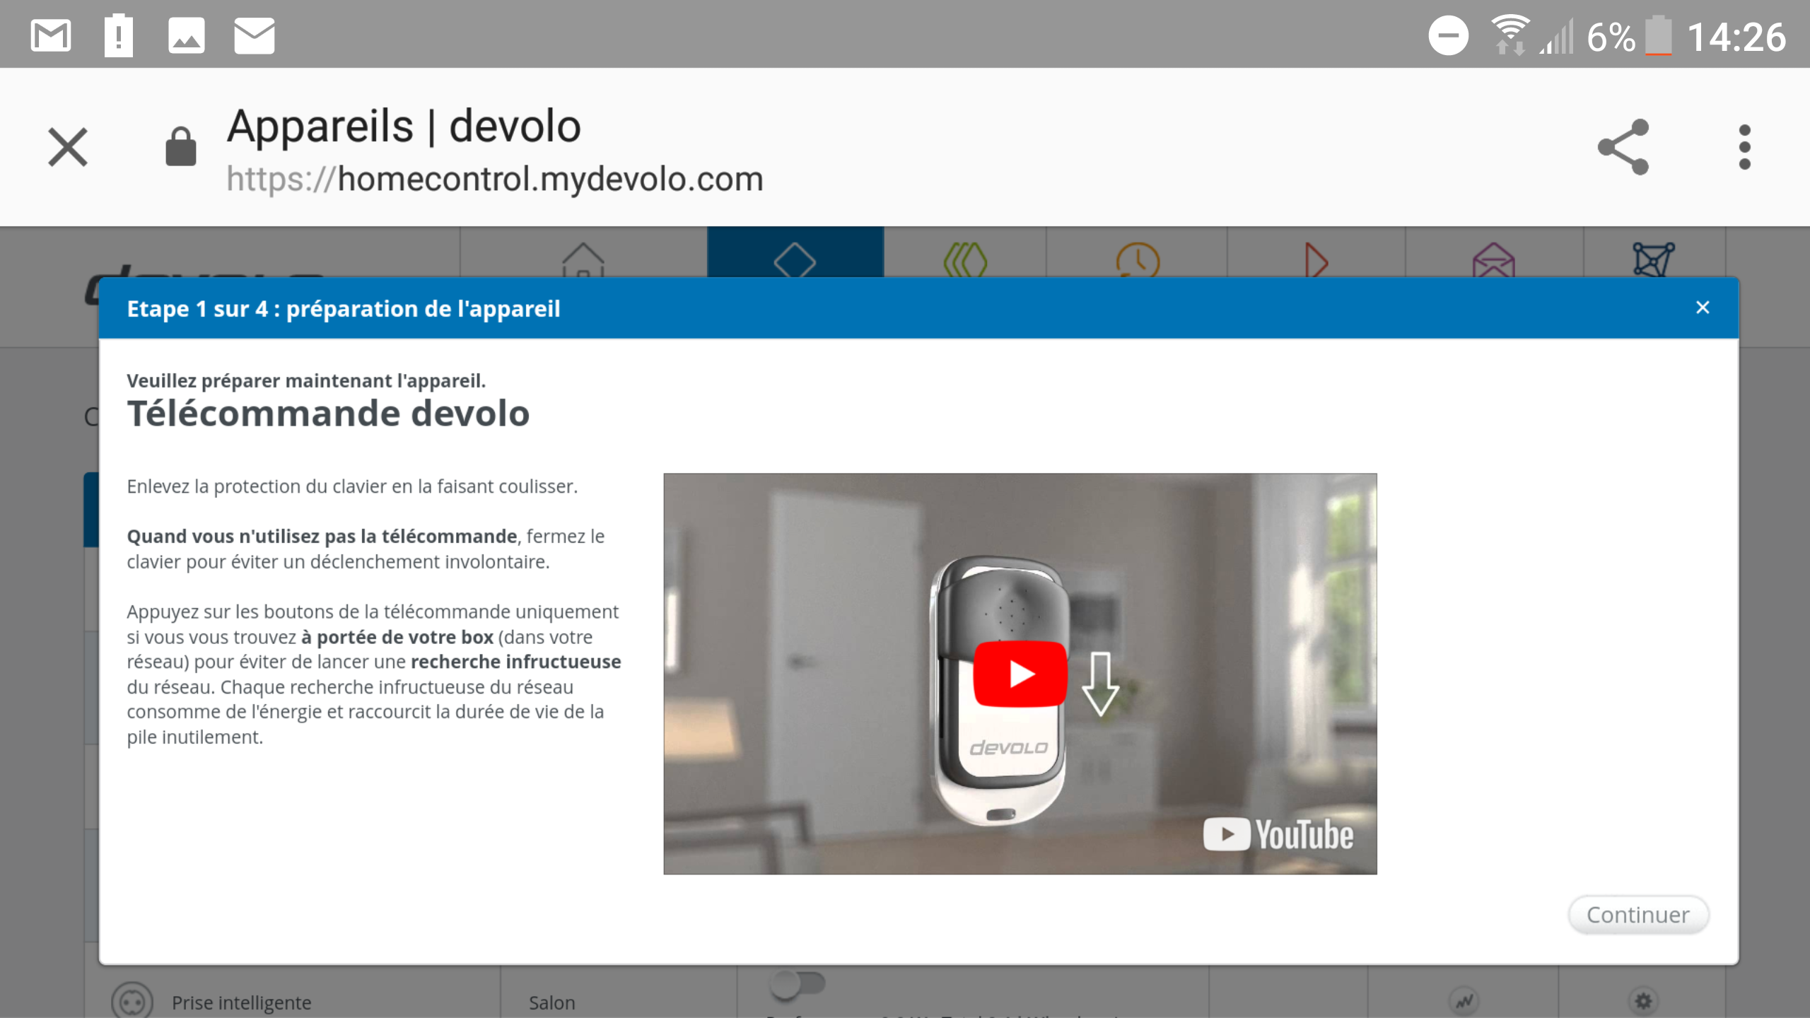Viewport: 1810px width, 1018px height.
Task: Tap the 6% battery indicator
Action: 1629,37
